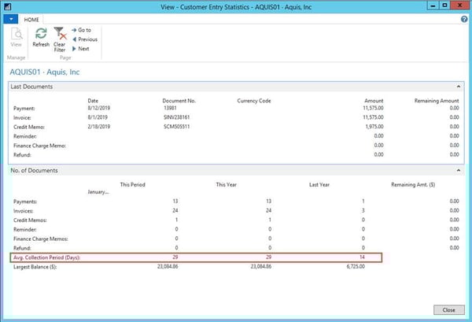Click the Close button at bottom
472x322 pixels.
449,310
